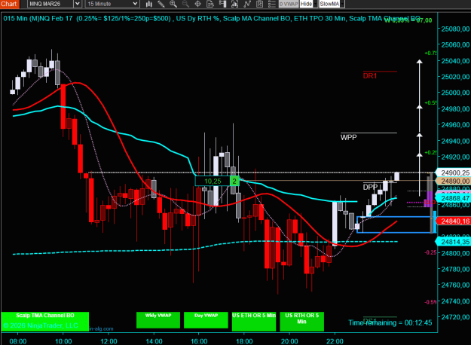The width and height of the screenshot is (471, 345).
Task: Open the list view icon in toolbar
Action: (271, 4)
